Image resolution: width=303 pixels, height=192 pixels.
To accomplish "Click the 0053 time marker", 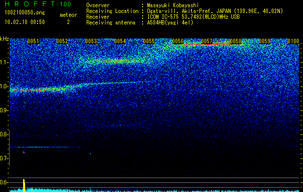I will [91, 41].
